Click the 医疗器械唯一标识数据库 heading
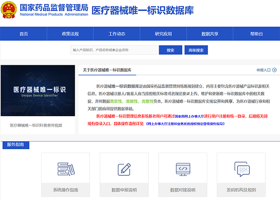 (143, 10)
